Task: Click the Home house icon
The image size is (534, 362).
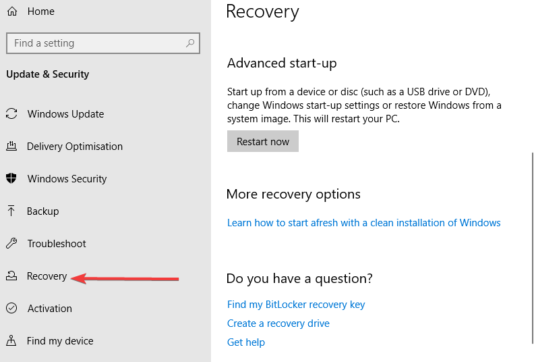Action: tap(12, 11)
